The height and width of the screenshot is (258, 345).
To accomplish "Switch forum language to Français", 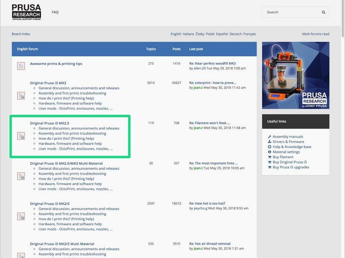I will point(250,34).
